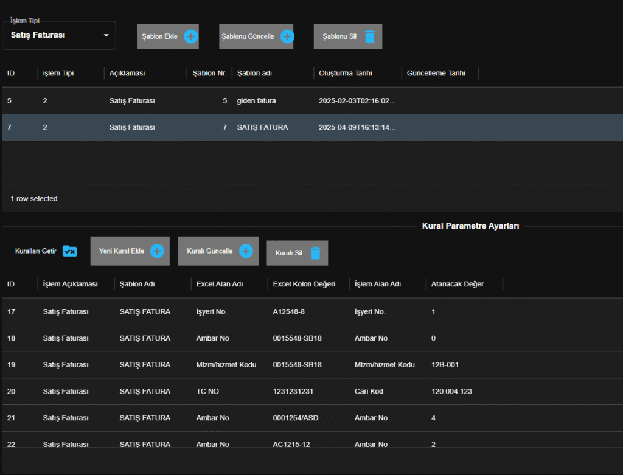This screenshot has width=623, height=475.
Task: Sort rules by Atanacak Değer header
Action: click(x=457, y=284)
